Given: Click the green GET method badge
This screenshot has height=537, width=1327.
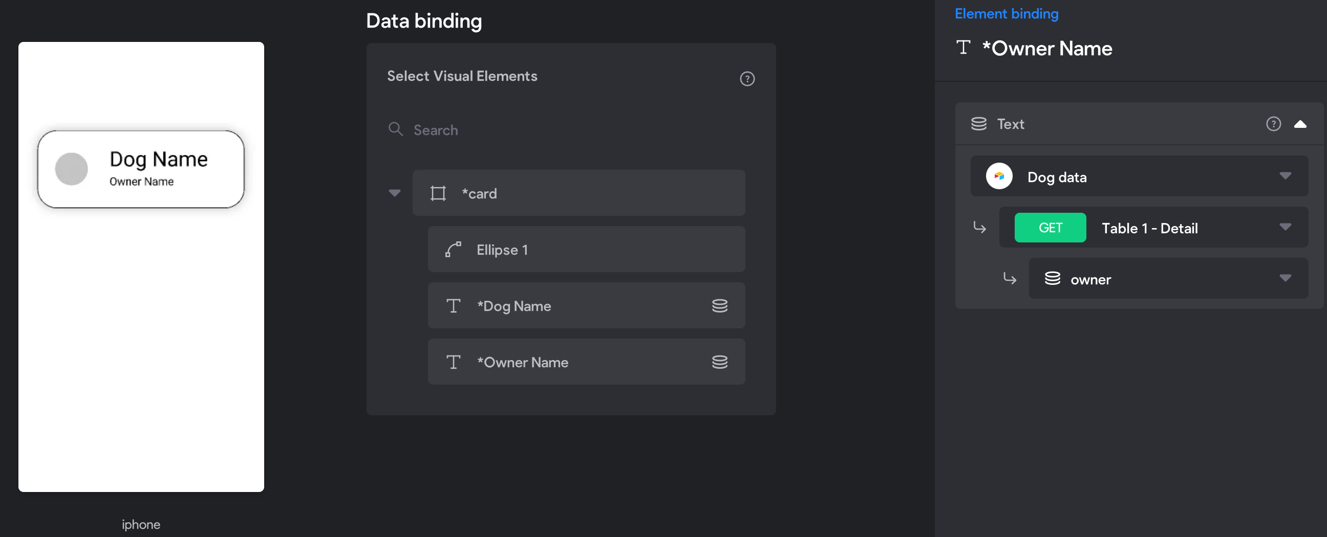Looking at the screenshot, I should pyautogui.click(x=1050, y=228).
